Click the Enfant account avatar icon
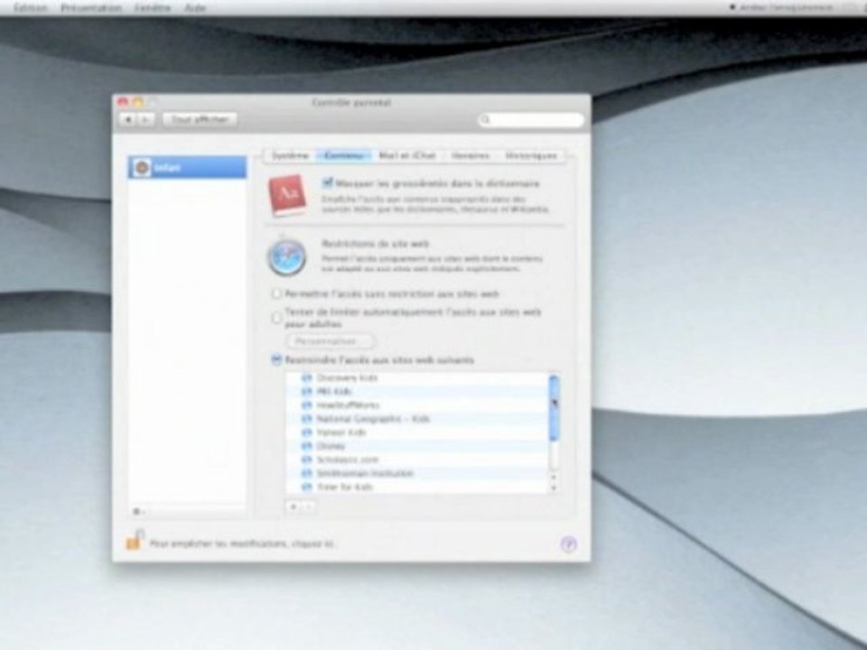Viewport: 867px width, 650px height. pyautogui.click(x=142, y=167)
